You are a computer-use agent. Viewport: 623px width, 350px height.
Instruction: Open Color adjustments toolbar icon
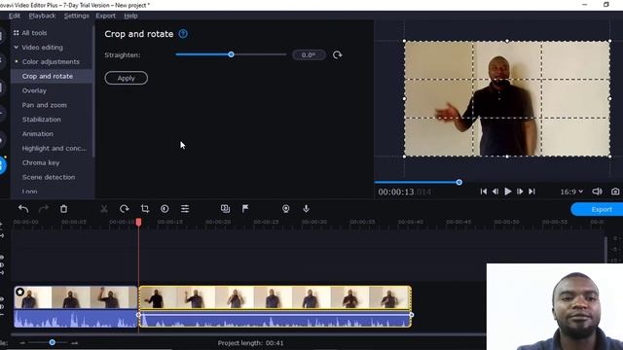[x=165, y=209]
